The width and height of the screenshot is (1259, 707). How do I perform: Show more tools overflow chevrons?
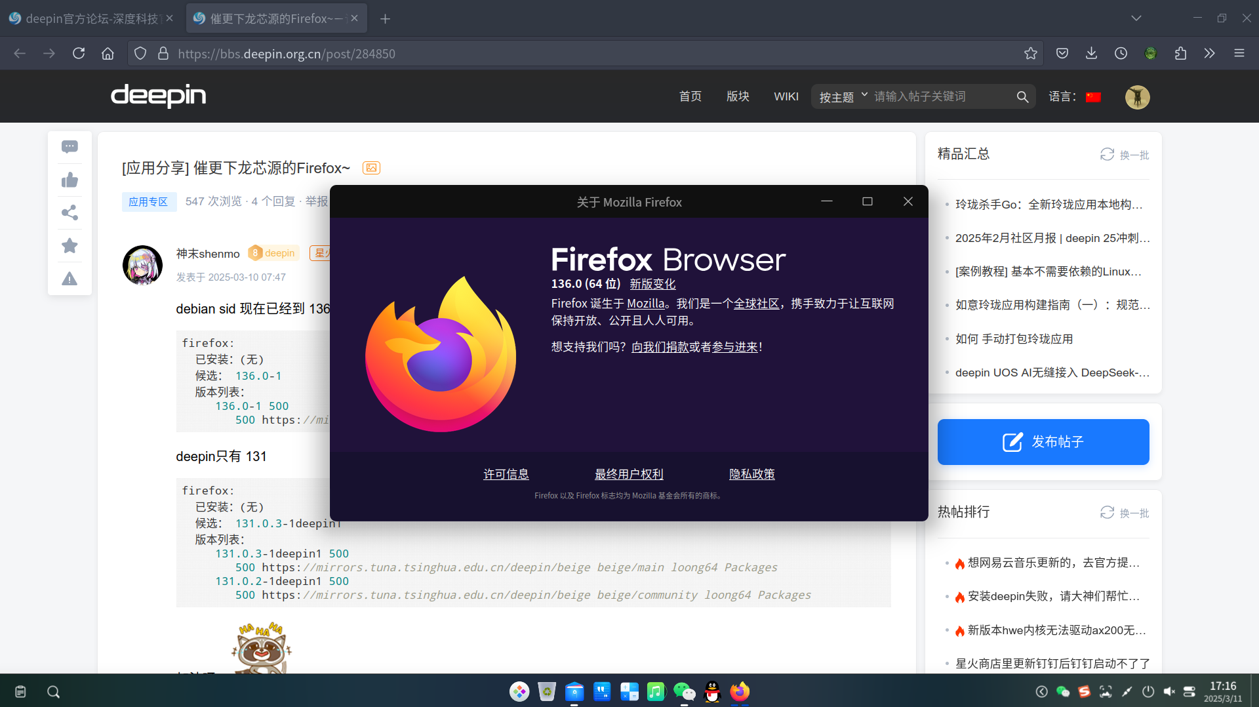coord(1210,54)
